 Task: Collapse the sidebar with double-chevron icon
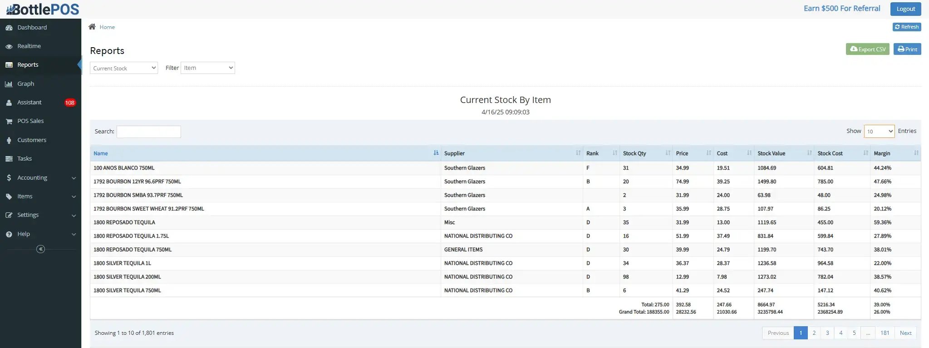tap(40, 249)
